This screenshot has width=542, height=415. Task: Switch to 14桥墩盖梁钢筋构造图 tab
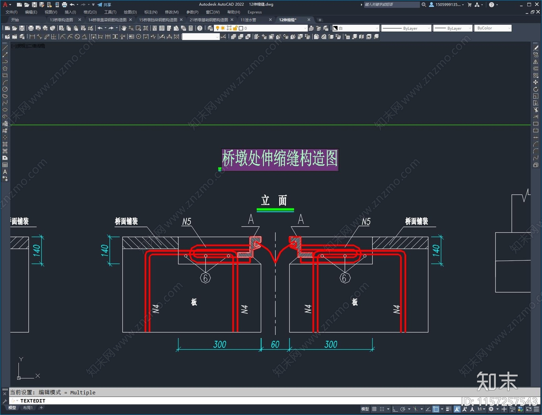(x=107, y=20)
